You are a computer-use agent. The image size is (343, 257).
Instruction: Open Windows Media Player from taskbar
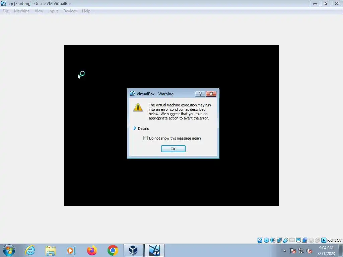coord(71,250)
